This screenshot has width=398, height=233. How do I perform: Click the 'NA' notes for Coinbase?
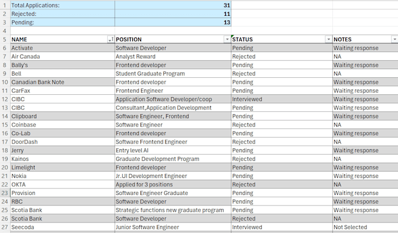click(x=365, y=125)
